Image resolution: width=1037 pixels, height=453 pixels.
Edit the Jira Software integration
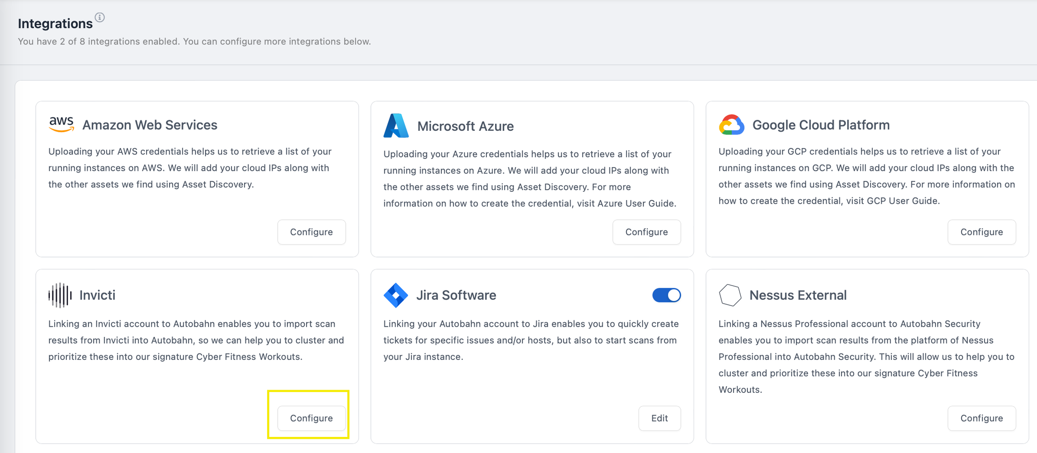pos(660,418)
